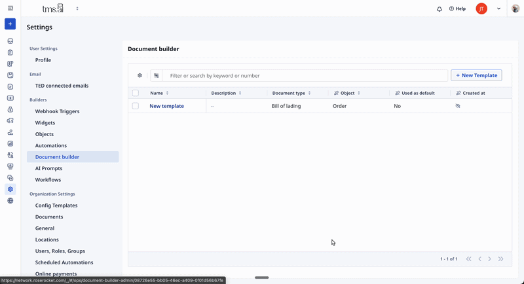Open the truck with dollar icon
Screen dimensions: 524x284
tap(10, 121)
